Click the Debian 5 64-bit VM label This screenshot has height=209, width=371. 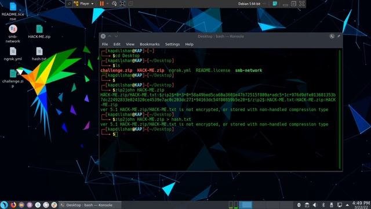249,4
